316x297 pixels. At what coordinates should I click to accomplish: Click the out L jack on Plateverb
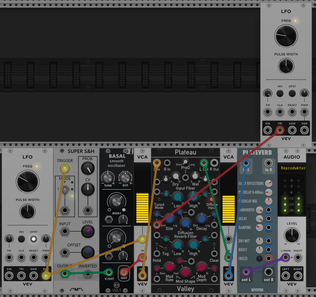pos(246,272)
